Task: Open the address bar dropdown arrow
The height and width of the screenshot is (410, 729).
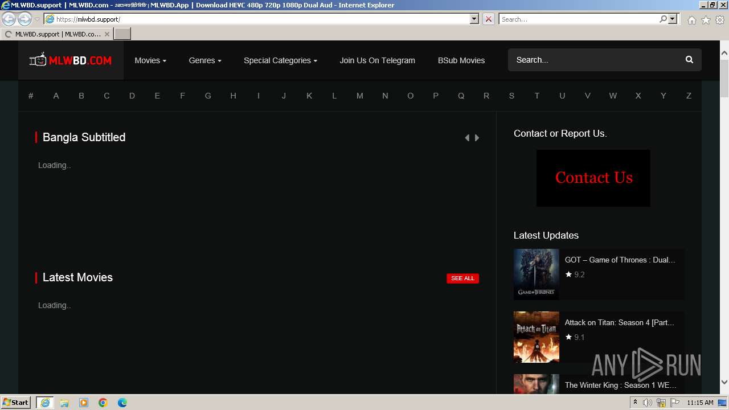Action: pos(474,19)
